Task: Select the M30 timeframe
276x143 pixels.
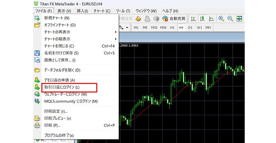Action: click(163, 28)
